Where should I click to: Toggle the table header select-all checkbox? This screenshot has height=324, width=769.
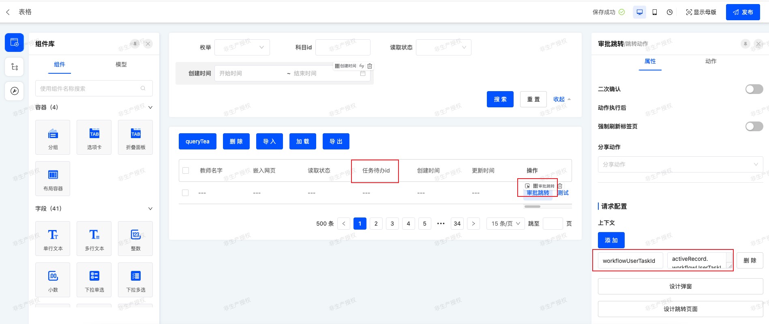coord(186,171)
